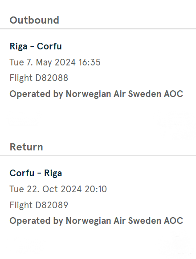This screenshot has height=259, width=196.
Task: Click the word Flight before D82089
Action: click(21, 205)
